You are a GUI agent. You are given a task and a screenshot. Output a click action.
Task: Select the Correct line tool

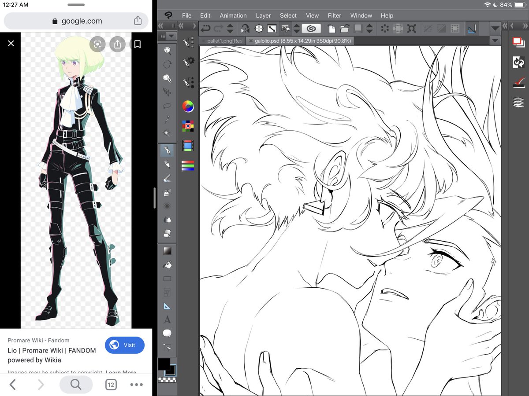pos(167,347)
